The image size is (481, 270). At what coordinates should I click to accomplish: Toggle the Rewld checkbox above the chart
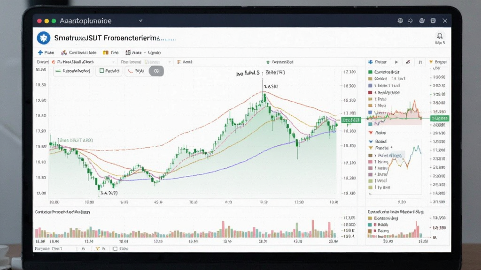tap(101, 71)
